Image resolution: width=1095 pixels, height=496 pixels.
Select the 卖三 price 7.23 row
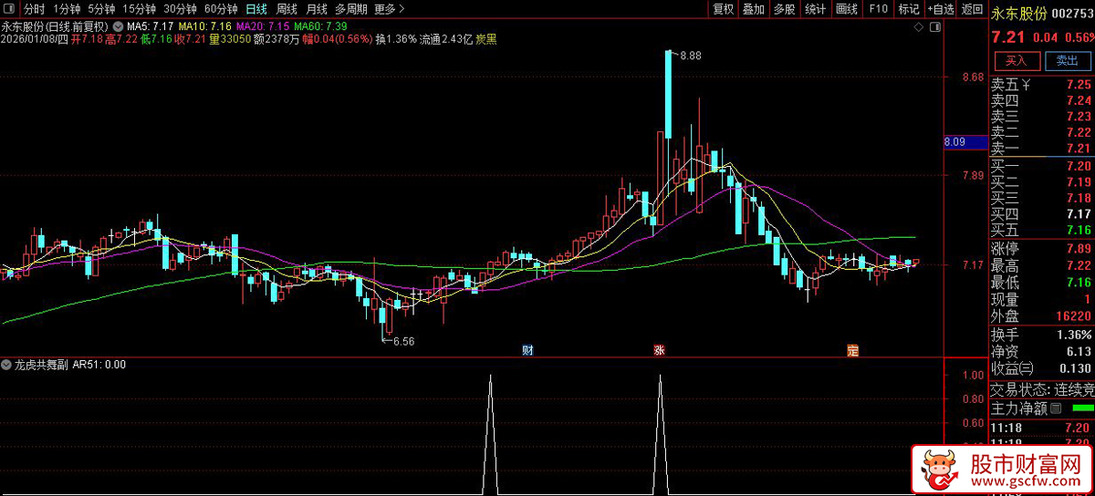click(1042, 117)
